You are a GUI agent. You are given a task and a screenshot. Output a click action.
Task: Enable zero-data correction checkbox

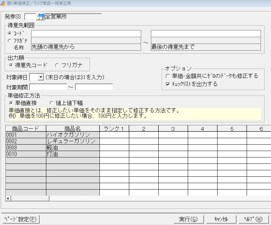(168, 76)
